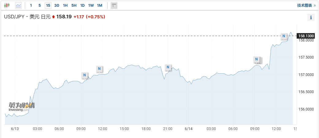
Task: Switch to 5 minute interval
Action: click(x=40, y=5)
